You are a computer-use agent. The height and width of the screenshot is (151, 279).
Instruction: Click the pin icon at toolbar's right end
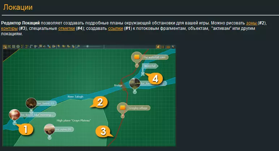click(173, 47)
